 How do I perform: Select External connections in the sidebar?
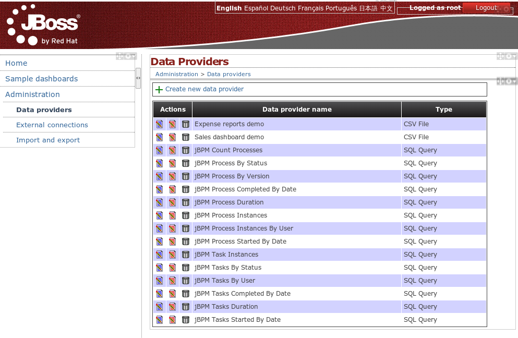coord(52,125)
